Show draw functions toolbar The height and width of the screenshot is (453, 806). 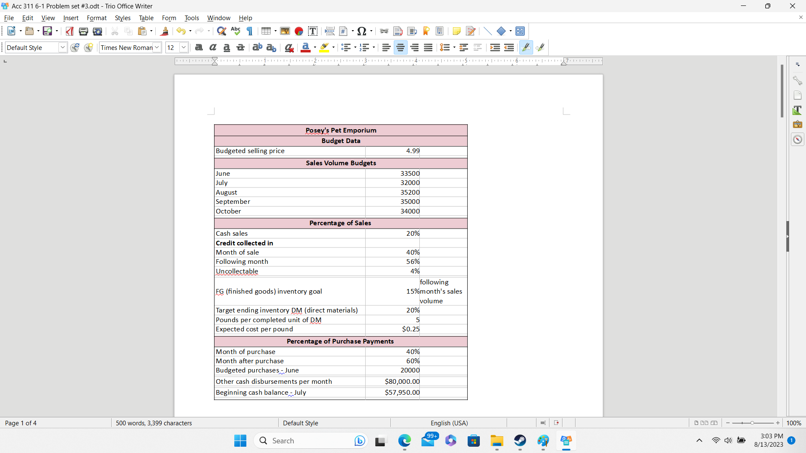(x=520, y=31)
